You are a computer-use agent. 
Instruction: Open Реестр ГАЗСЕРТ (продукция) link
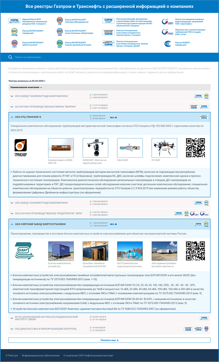point(182,44)
